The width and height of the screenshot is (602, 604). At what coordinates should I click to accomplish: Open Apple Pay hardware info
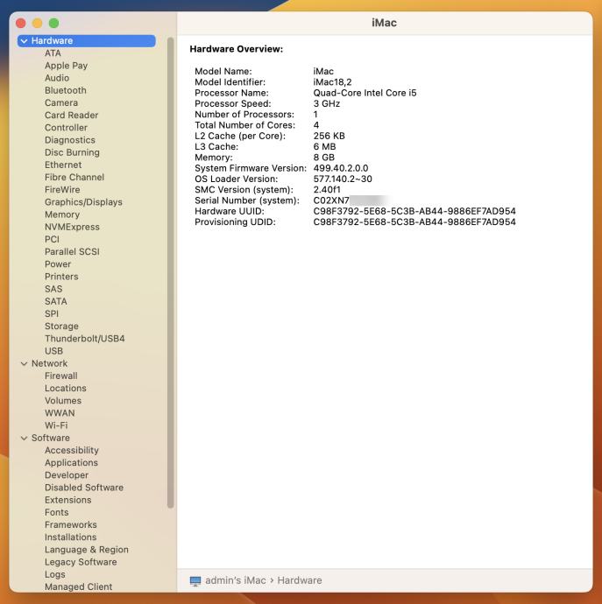pos(66,66)
